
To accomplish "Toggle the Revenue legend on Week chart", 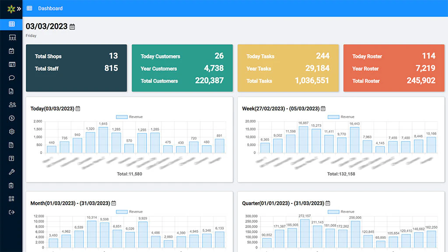I will (x=340, y=117).
